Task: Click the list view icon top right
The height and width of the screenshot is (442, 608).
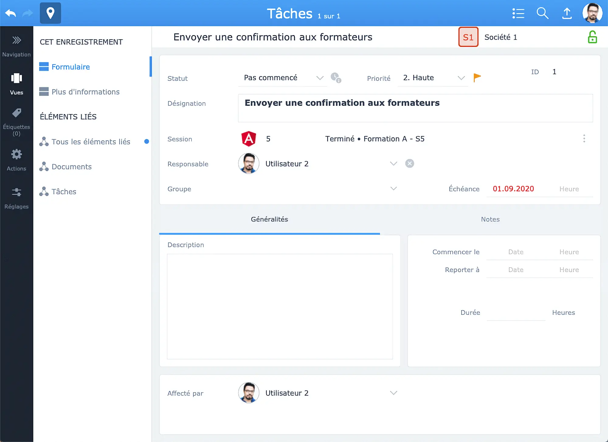Action: 518,13
